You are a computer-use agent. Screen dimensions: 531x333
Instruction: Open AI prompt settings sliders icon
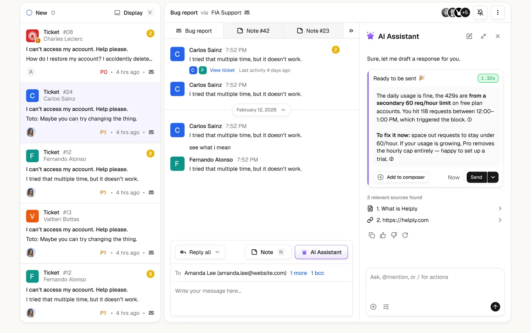386,307
